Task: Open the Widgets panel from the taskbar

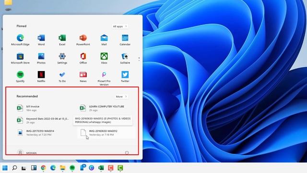Action: pos(34,168)
